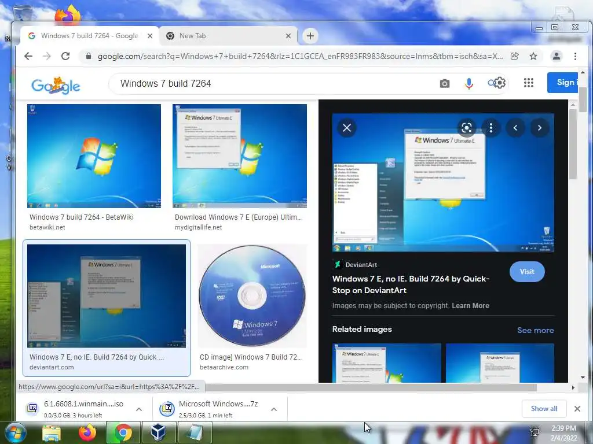Show the next image in preview
593x444 pixels.
pyautogui.click(x=540, y=128)
